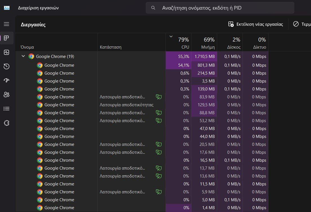Click the 'Εκτέλεση νέας εργασίας' icon

click(231, 24)
